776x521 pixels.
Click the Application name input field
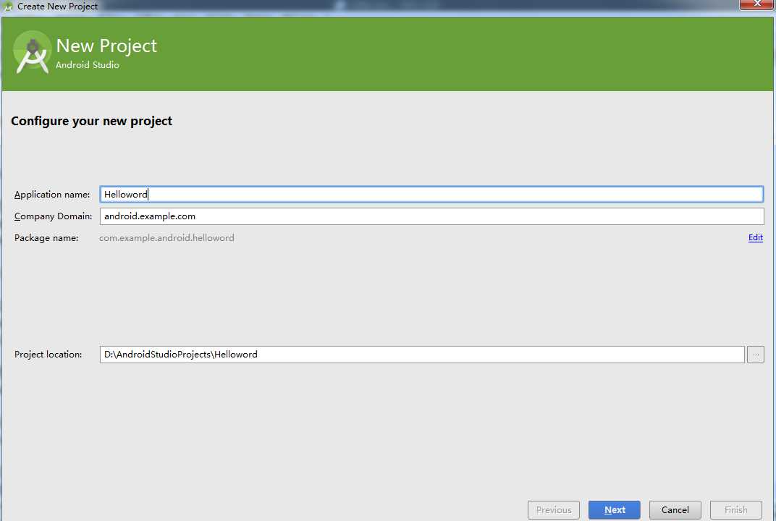[431, 195]
